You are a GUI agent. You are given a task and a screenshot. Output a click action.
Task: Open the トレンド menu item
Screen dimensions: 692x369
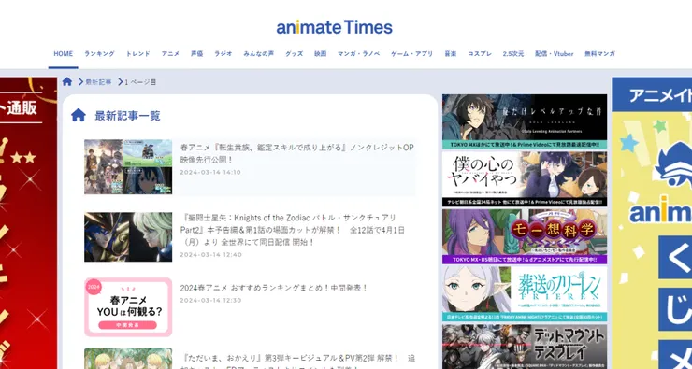(137, 54)
